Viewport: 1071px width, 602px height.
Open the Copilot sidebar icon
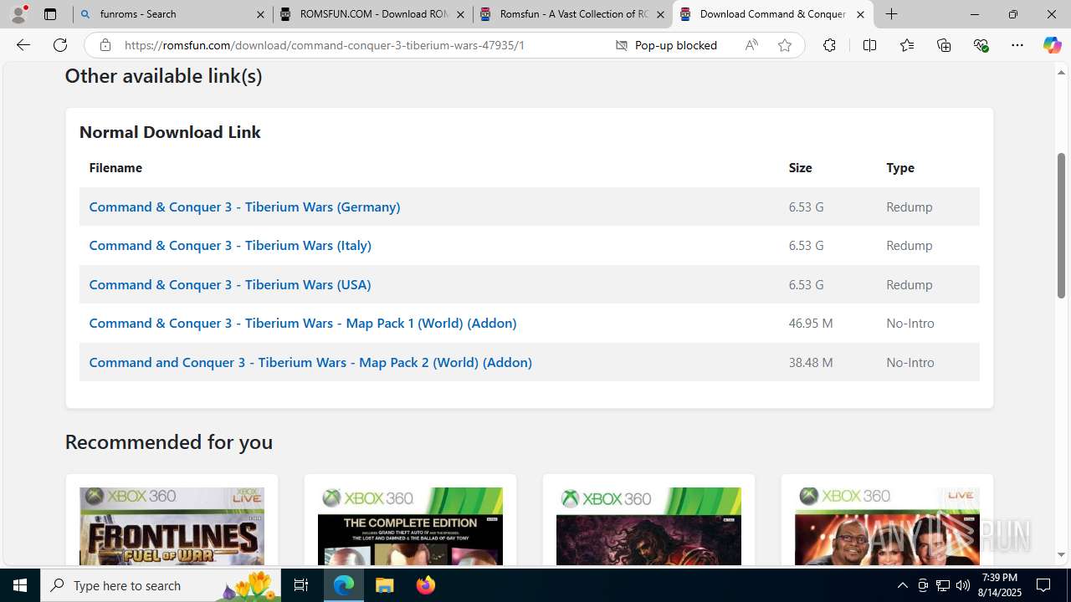tap(1052, 45)
